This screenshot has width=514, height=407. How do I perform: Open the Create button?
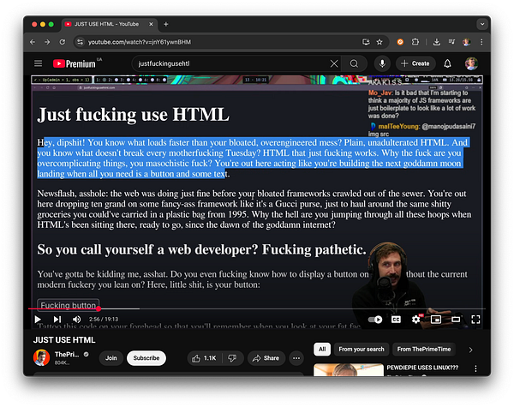pyautogui.click(x=415, y=63)
